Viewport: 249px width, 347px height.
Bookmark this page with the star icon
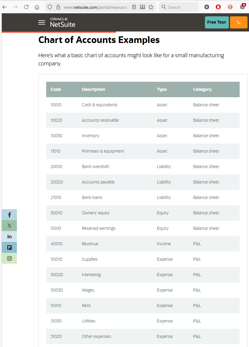click(151, 7)
